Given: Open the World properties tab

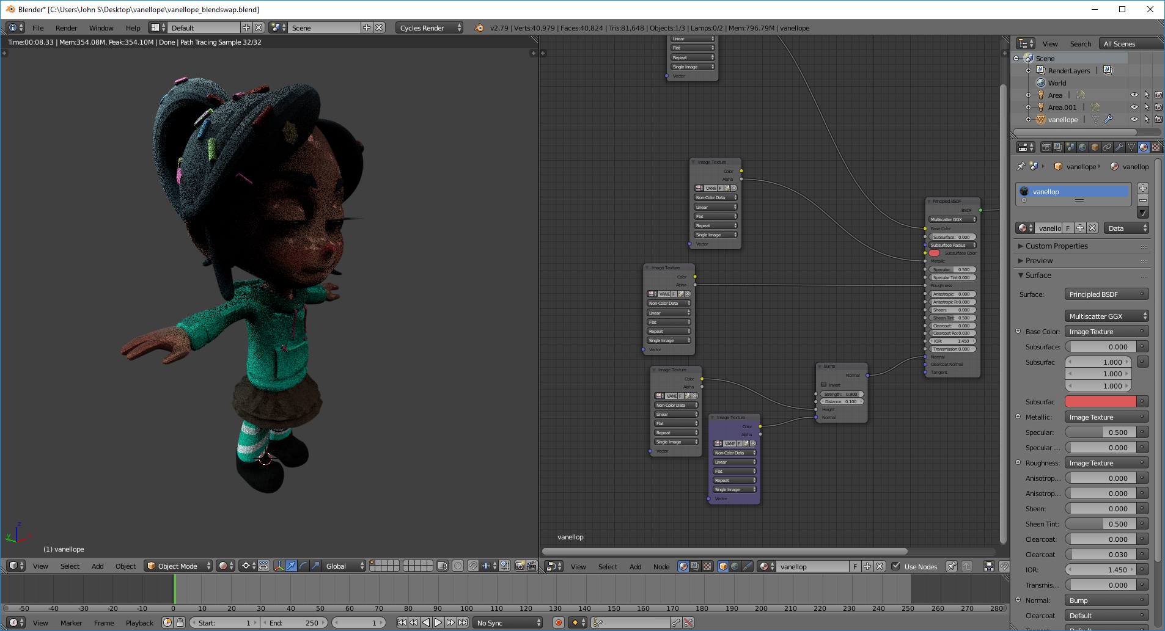Looking at the screenshot, I should click(x=1082, y=147).
